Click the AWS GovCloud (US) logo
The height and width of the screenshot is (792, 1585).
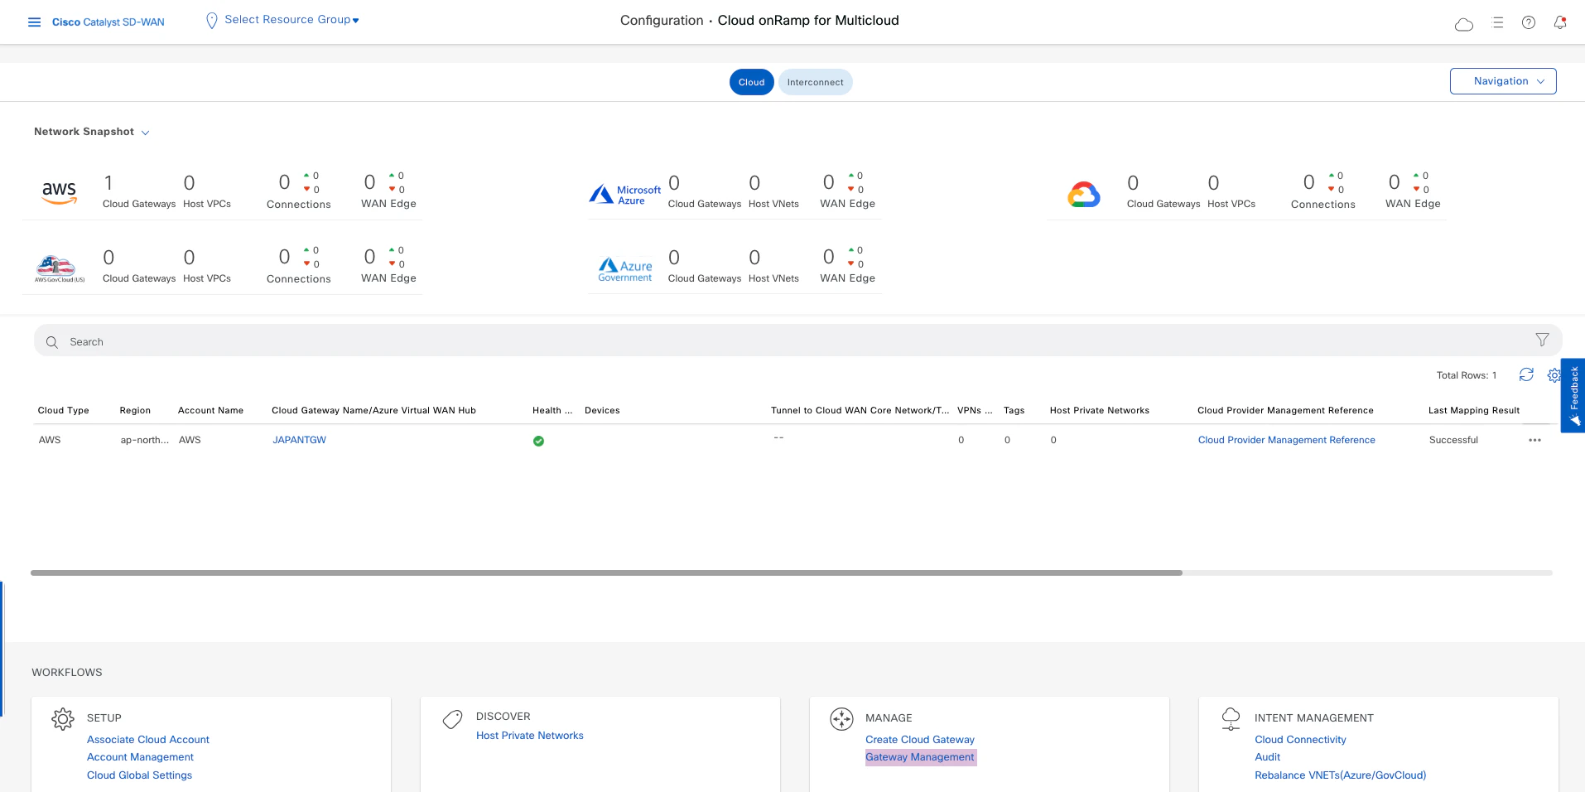pyautogui.click(x=59, y=268)
